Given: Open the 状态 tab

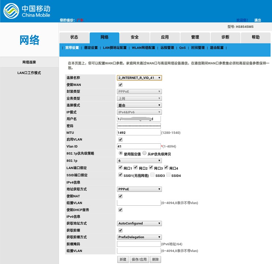Looking at the screenshot, I should (x=74, y=37).
